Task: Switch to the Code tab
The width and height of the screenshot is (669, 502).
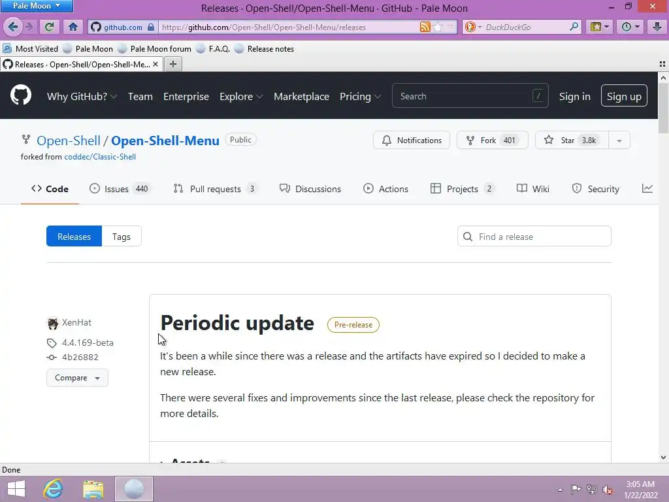Action: (x=50, y=189)
